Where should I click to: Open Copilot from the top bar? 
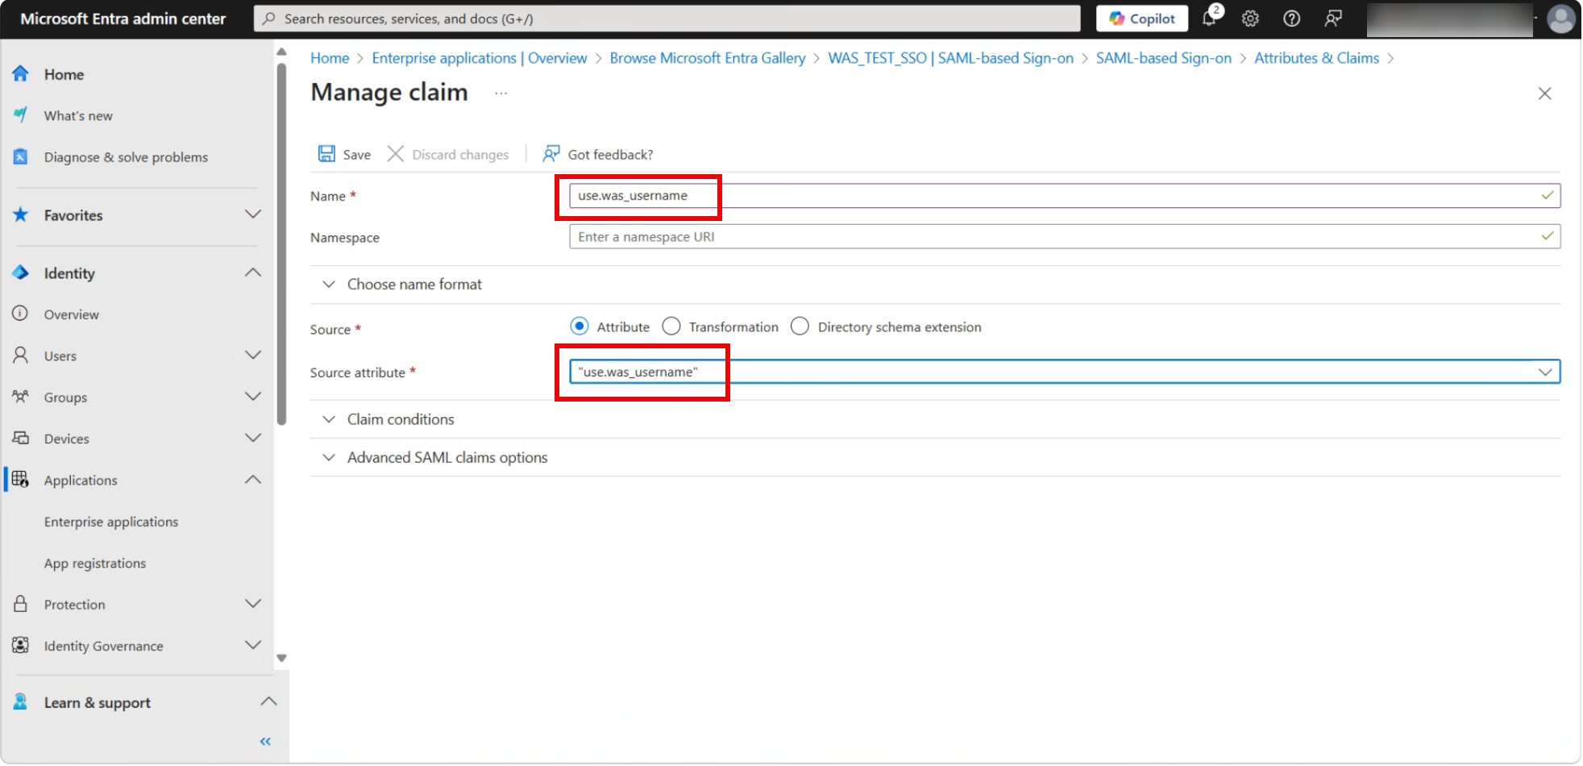(1141, 19)
